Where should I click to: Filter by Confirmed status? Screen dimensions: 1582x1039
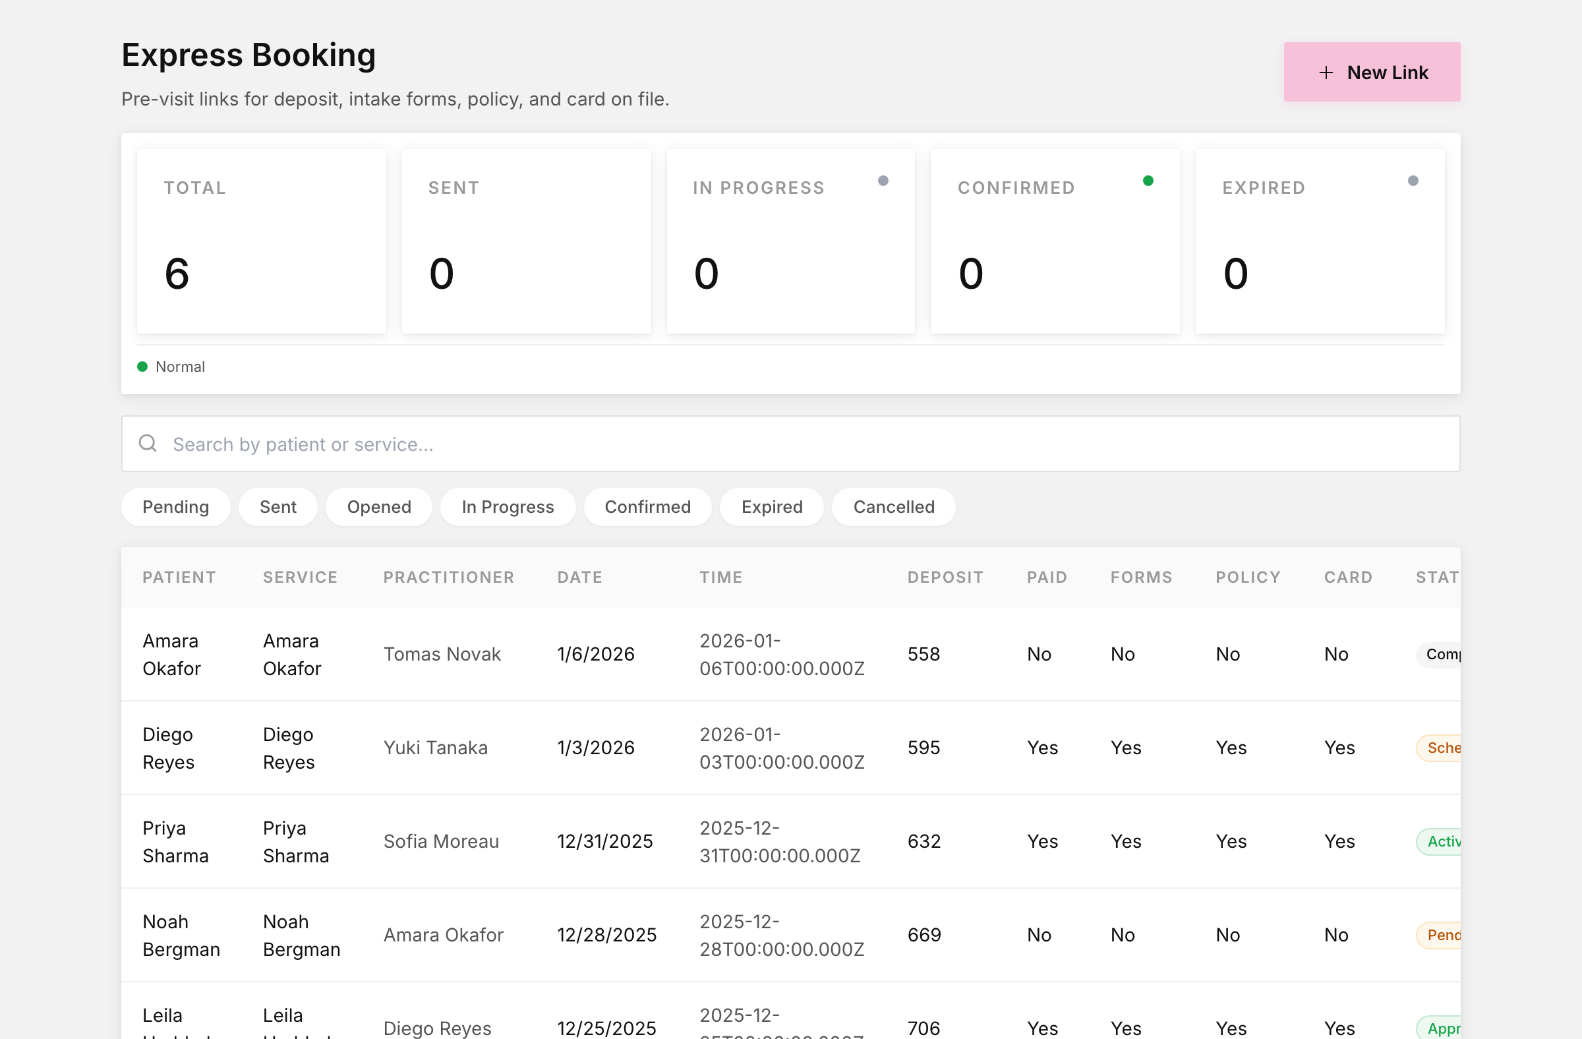[x=647, y=507]
